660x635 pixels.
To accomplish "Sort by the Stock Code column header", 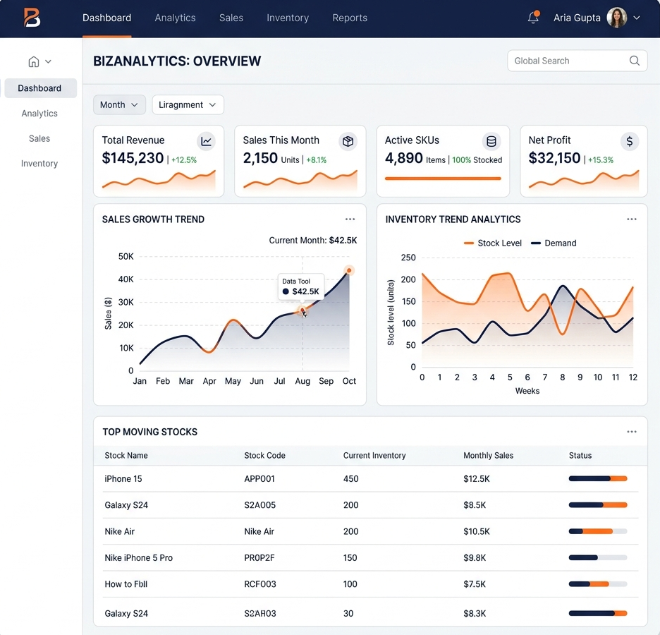I will click(264, 455).
